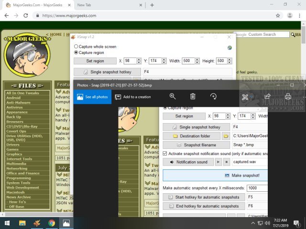Bookmark page with star icon
The width and height of the screenshot is (306, 229).
point(278,16)
